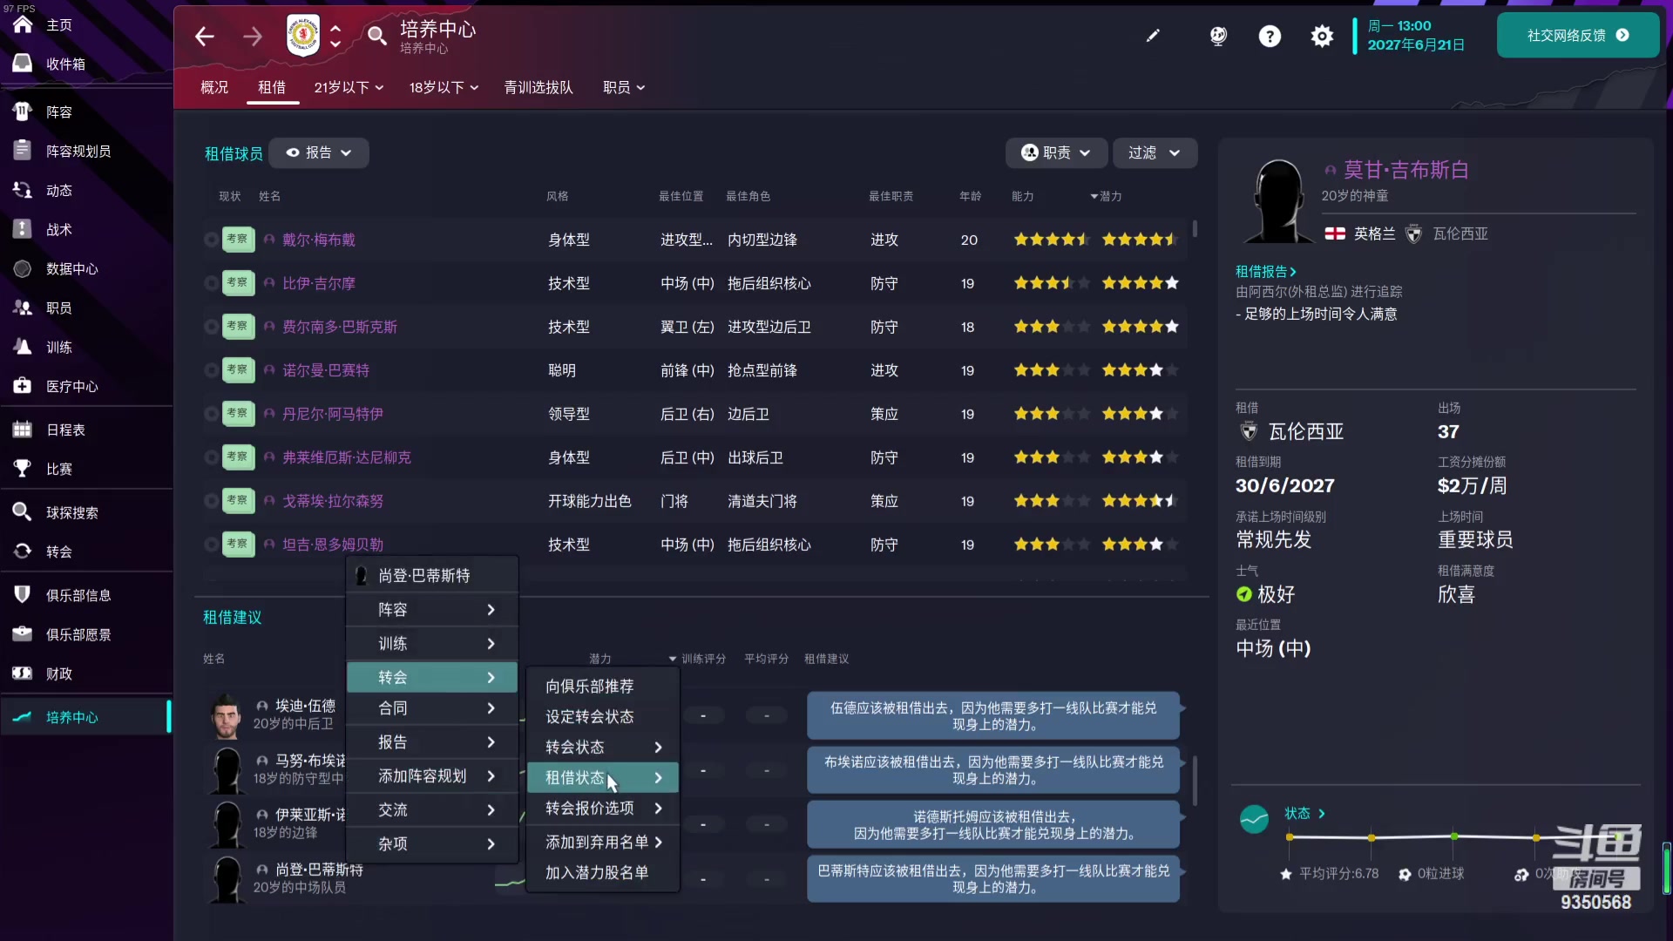The image size is (1673, 941).
Task: Go back with the left arrow
Action: [x=205, y=36]
